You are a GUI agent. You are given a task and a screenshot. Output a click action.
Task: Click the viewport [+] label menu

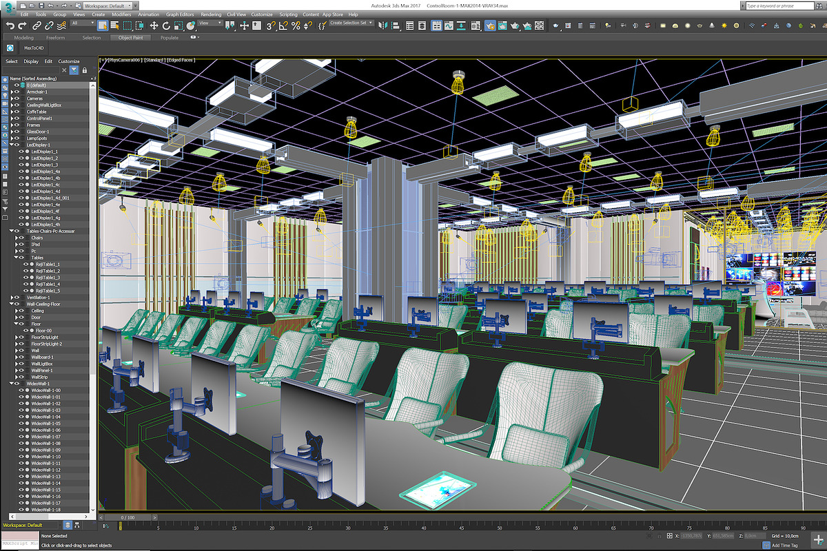point(103,60)
